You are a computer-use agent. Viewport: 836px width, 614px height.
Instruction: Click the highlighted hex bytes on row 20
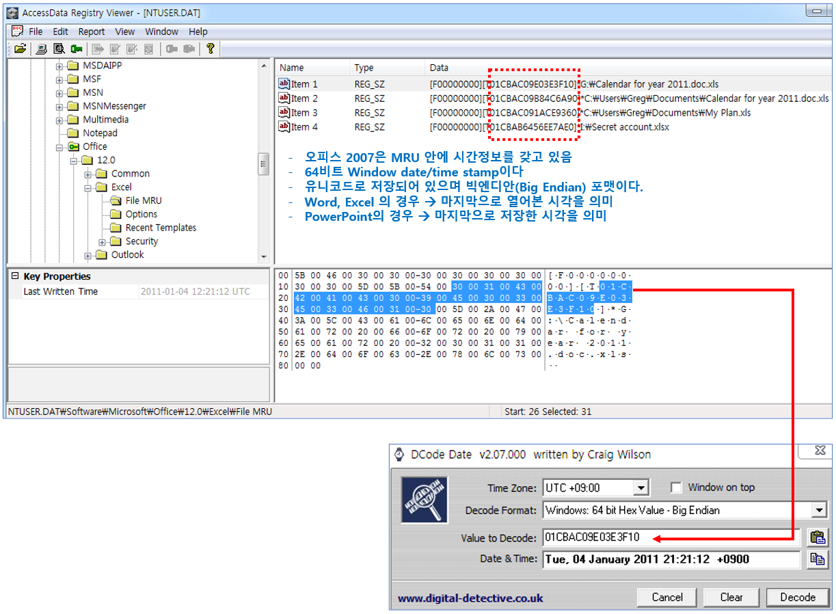(420, 298)
